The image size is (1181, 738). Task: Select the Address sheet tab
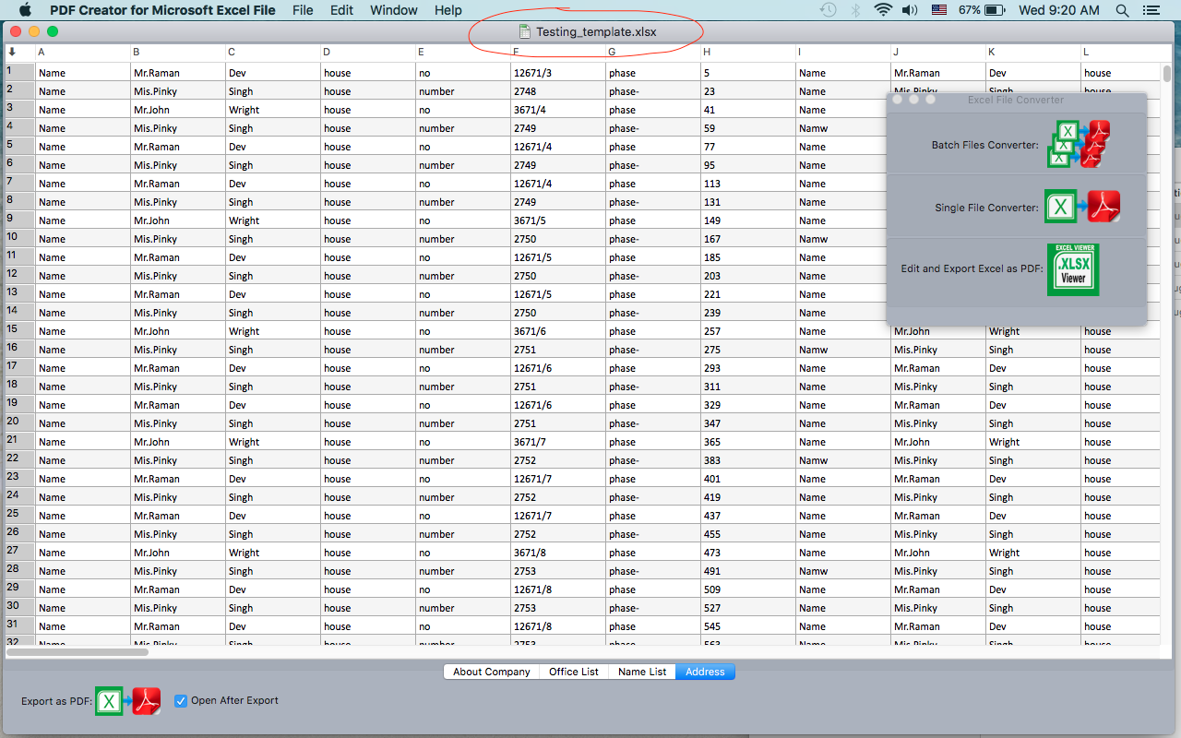pos(705,672)
